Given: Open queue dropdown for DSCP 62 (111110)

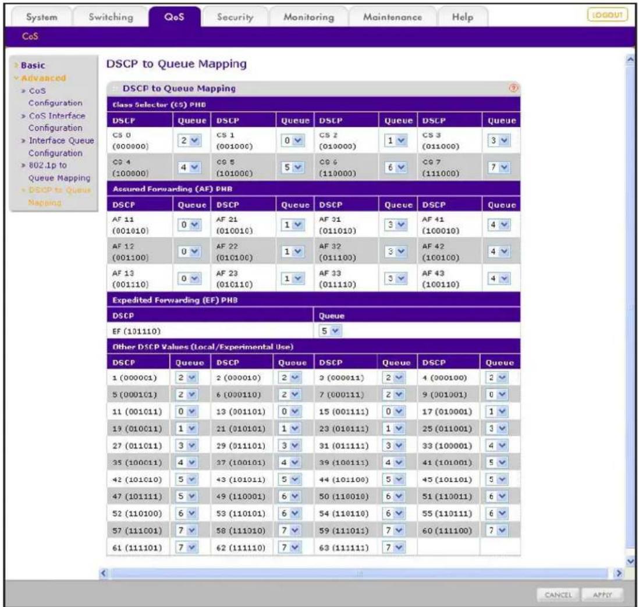Looking at the screenshot, I should (x=289, y=548).
